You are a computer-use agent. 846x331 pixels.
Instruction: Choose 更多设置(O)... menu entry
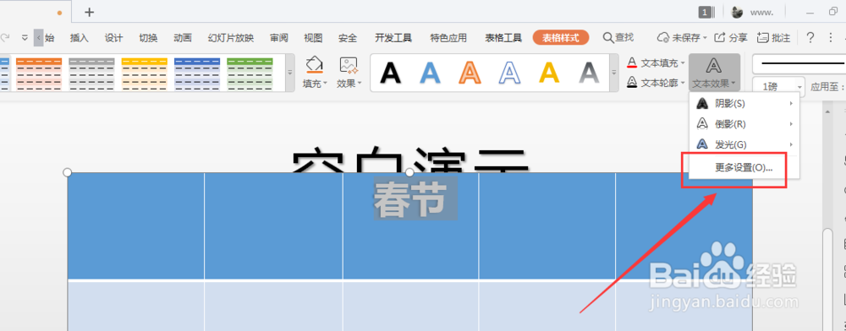(x=744, y=167)
